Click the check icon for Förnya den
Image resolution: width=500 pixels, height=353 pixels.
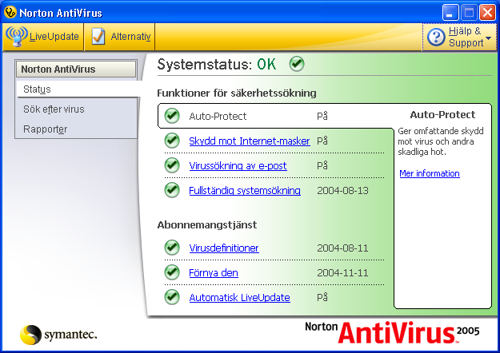coord(172,272)
